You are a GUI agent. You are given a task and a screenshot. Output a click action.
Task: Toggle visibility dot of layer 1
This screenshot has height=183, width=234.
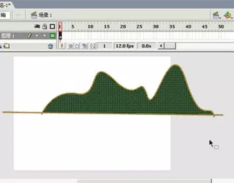[x=37, y=36]
